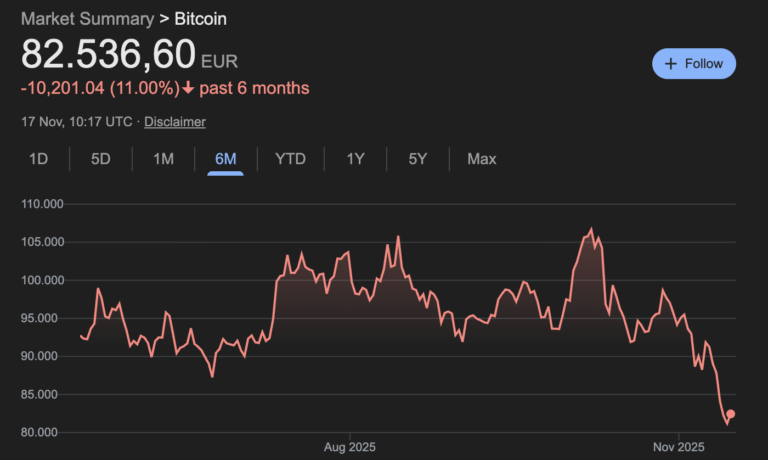Click the EUR currency label

(x=219, y=61)
